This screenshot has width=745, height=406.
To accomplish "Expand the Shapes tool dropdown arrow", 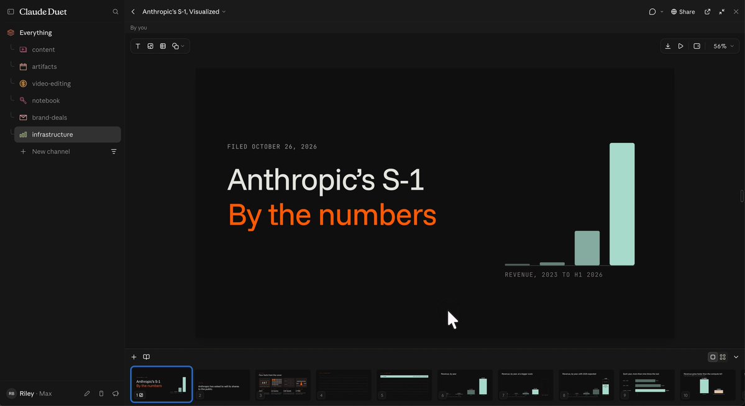I will [x=183, y=46].
